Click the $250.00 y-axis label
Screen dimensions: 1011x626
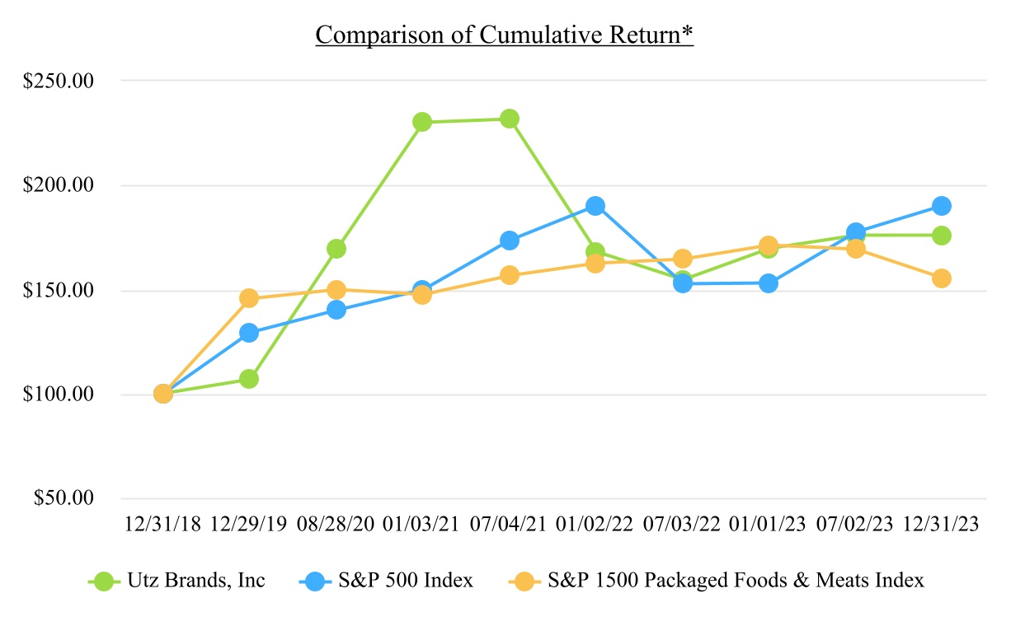point(60,81)
